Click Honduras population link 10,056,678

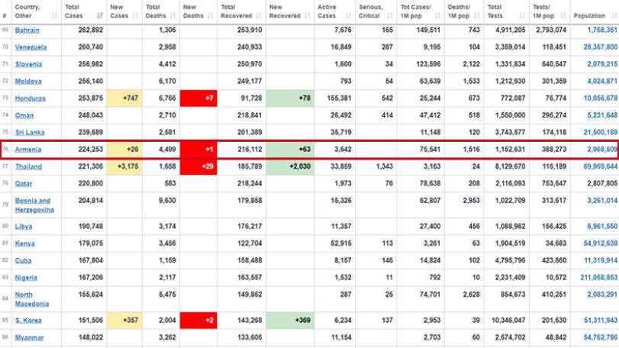(601, 98)
